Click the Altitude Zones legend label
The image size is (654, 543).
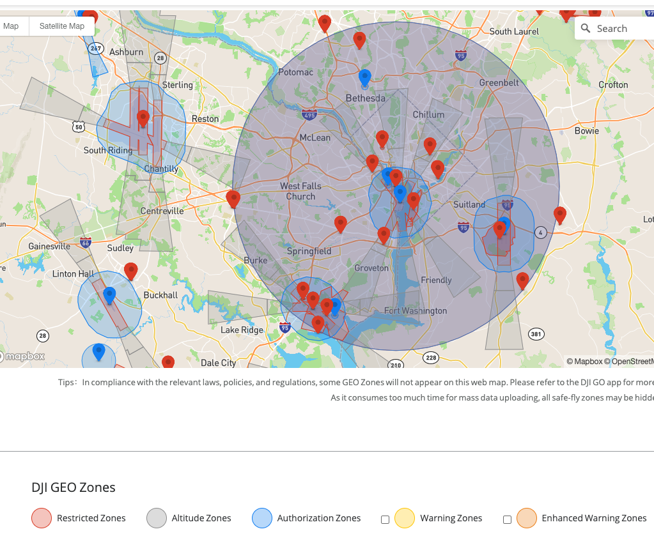click(201, 518)
